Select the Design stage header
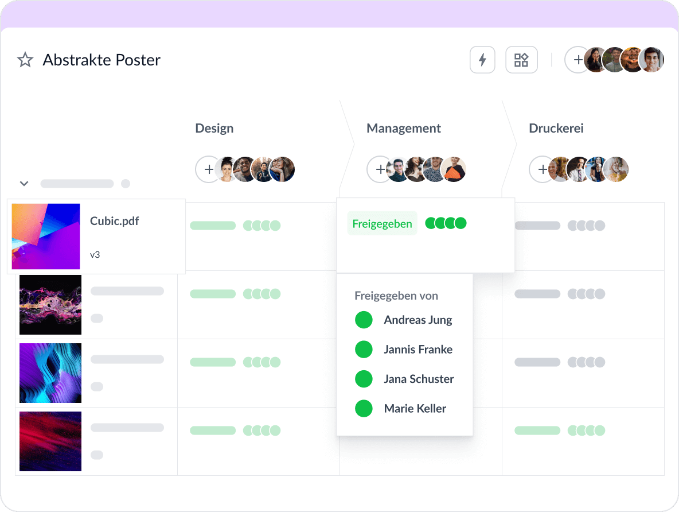 pos(214,128)
